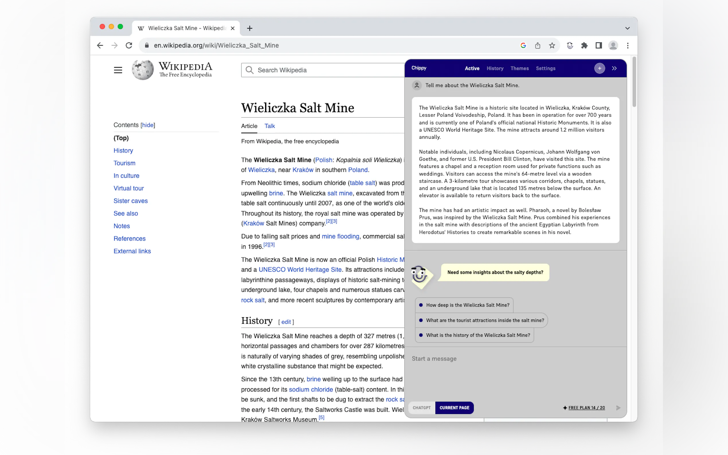Open the Extensions puzzle-piece menu

click(584, 46)
